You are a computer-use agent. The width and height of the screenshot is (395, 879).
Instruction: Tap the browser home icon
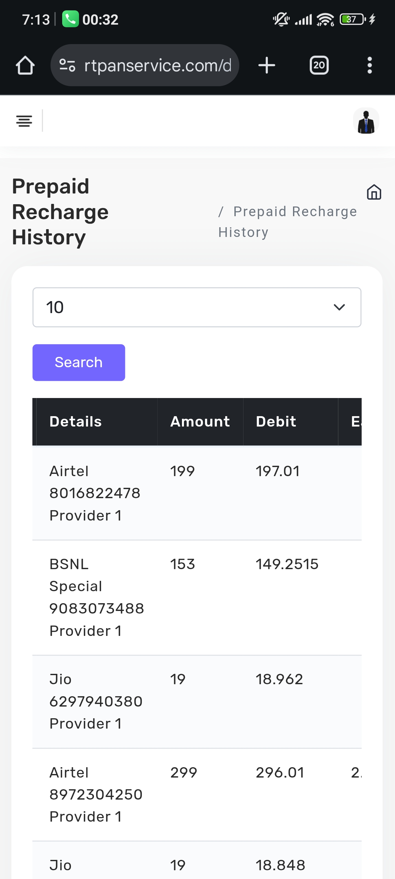[25, 65]
